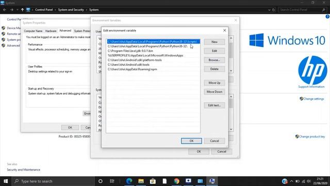Open the Advanced tab in System Properties
330x186 pixels.
pyautogui.click(x=65, y=30)
